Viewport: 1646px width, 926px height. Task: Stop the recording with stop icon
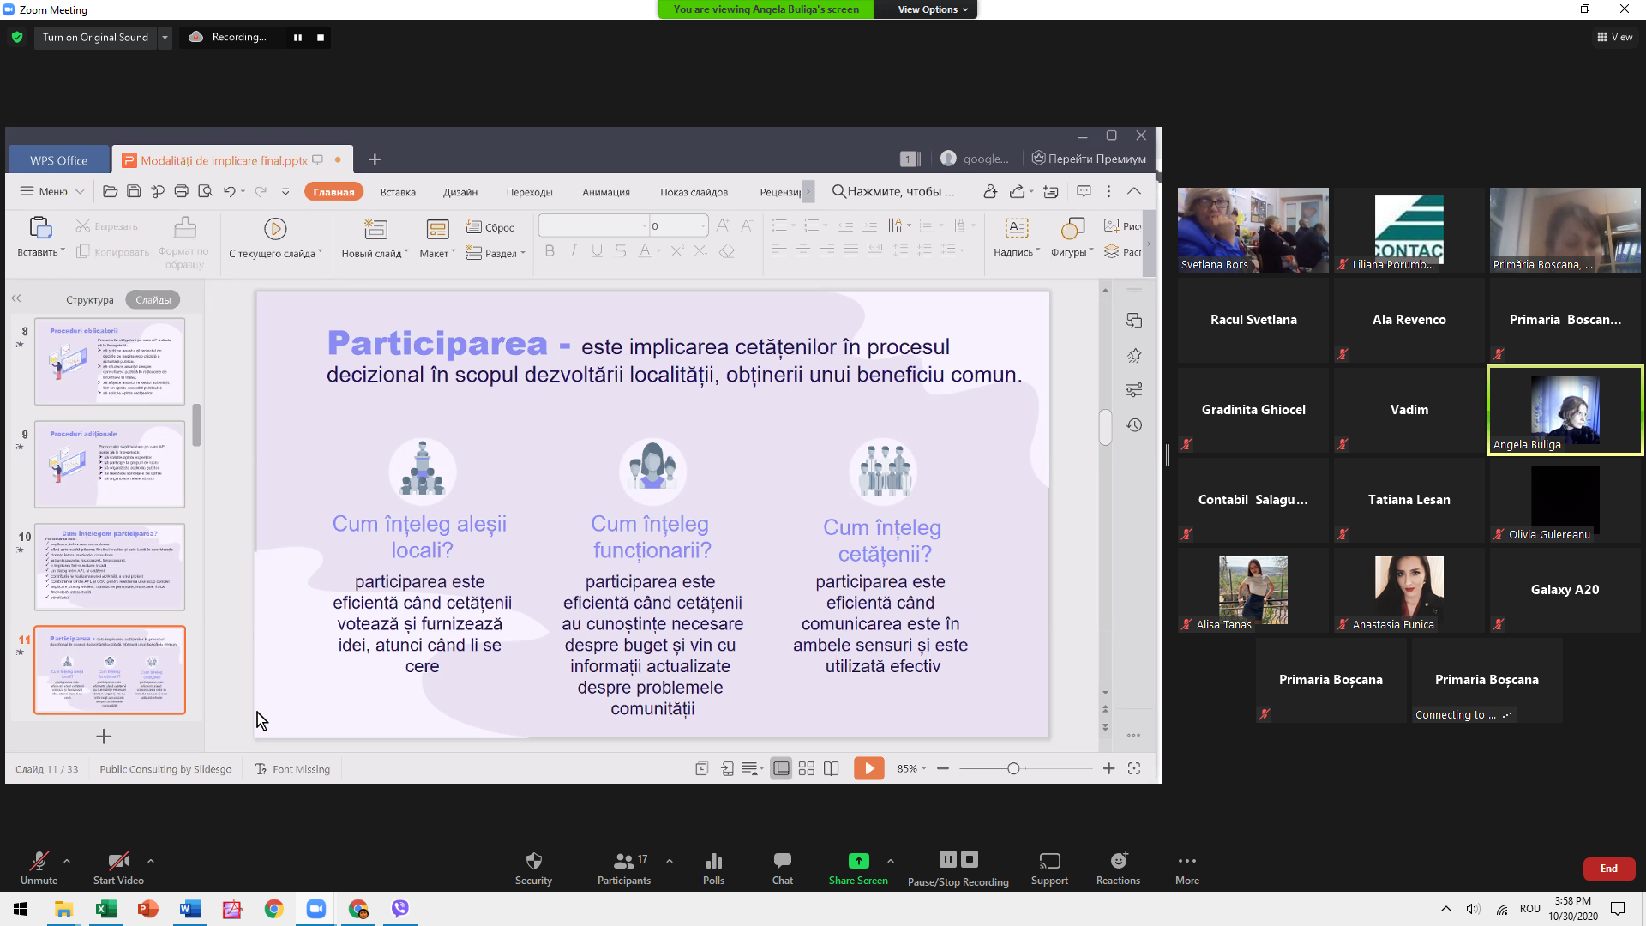pos(321,38)
